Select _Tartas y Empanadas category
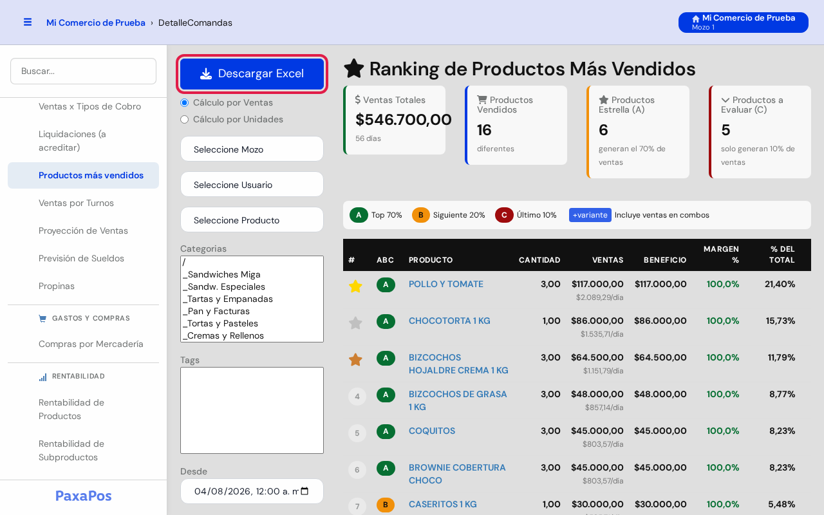 click(252, 299)
